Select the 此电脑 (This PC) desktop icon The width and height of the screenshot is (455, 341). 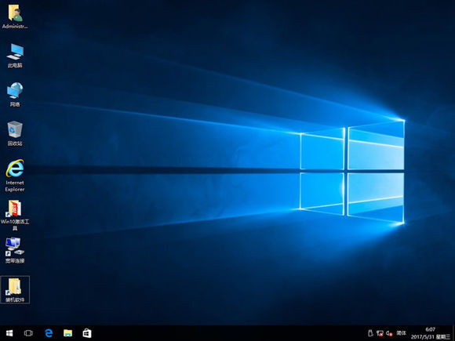[15, 56]
